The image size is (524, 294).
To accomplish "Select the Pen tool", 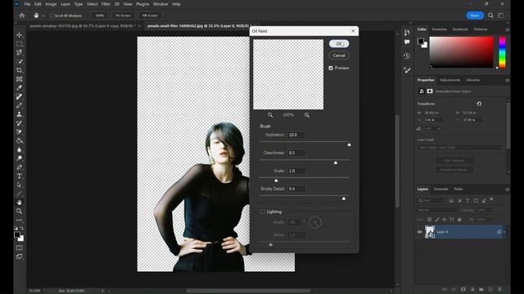I will click(20, 167).
